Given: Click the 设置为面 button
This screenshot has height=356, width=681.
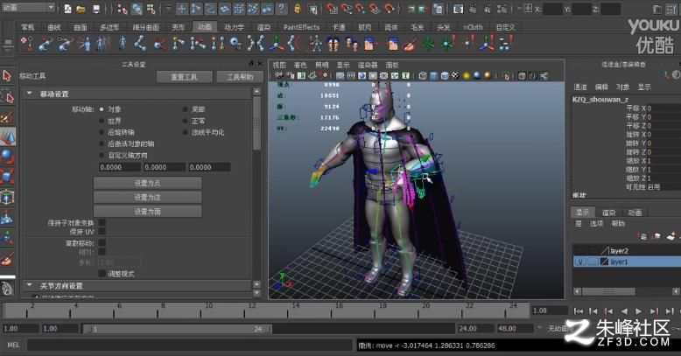Looking at the screenshot, I should pyautogui.click(x=148, y=212).
